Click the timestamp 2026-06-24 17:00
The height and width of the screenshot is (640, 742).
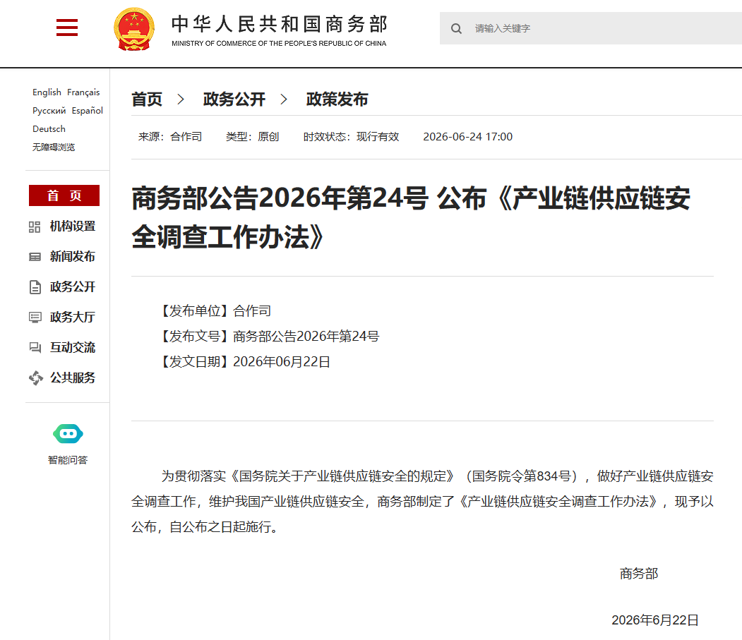tap(467, 137)
